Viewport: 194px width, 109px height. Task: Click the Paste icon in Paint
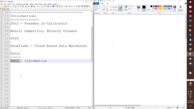pos(96,7)
